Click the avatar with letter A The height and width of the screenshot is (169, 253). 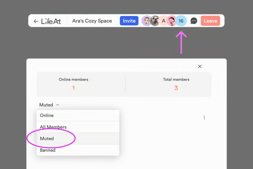click(163, 21)
